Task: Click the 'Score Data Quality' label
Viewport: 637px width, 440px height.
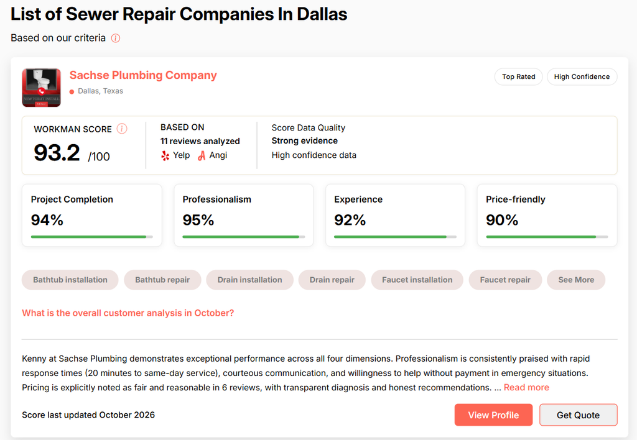Action: click(x=309, y=128)
